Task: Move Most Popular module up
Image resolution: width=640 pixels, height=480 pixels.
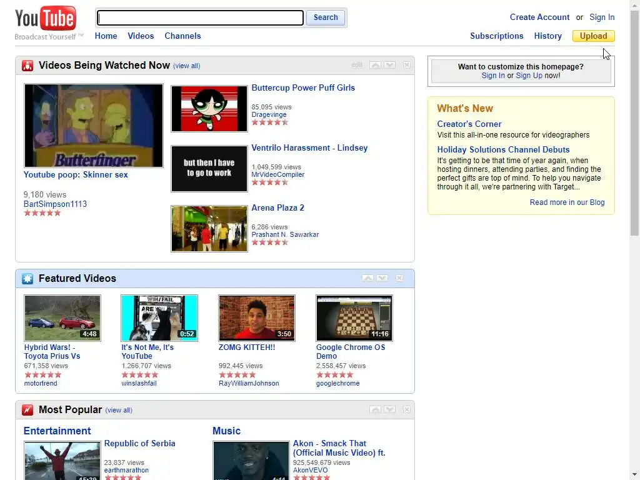Action: click(x=375, y=409)
